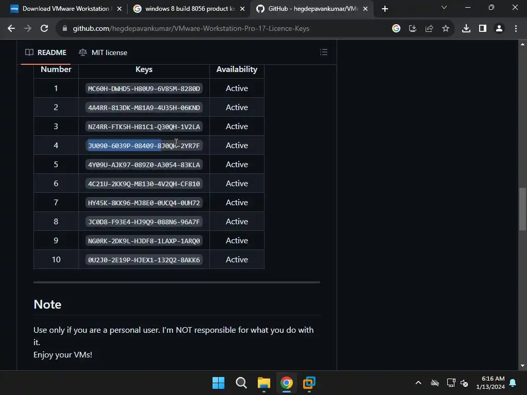The image size is (527, 395).
Task: Open the README tab
Action: 46,52
